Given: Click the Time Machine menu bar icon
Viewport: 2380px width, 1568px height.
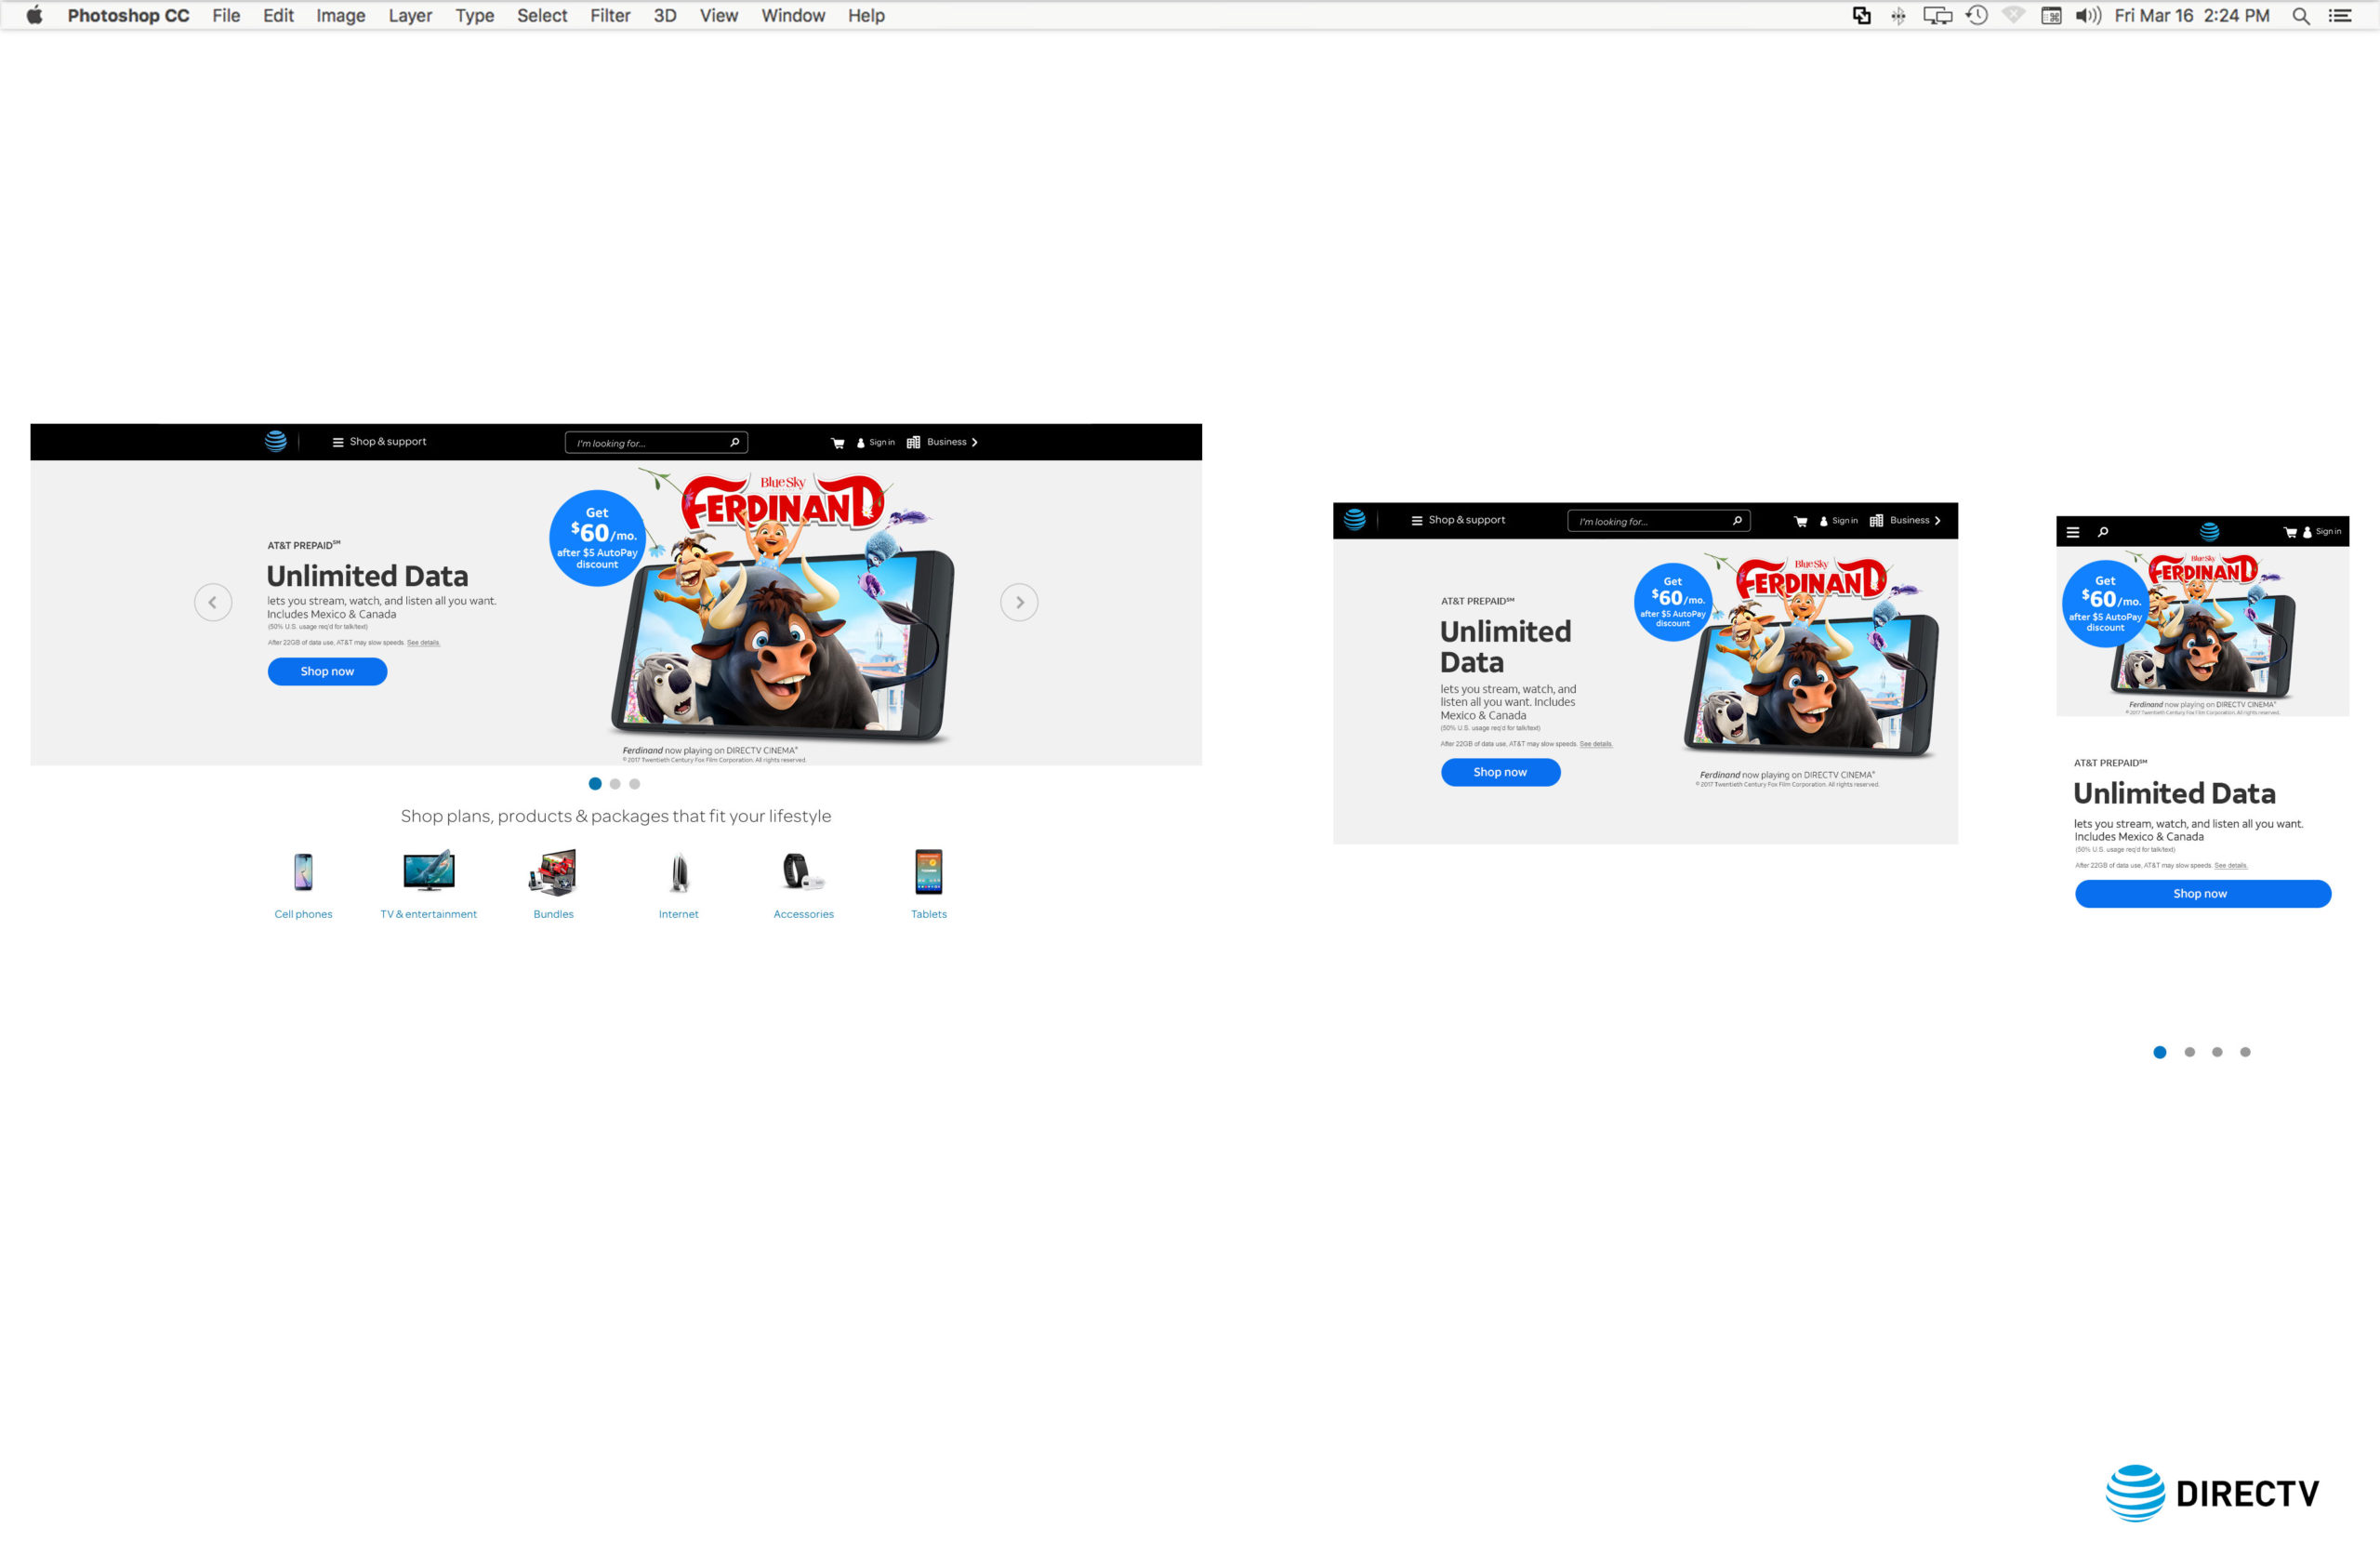Looking at the screenshot, I should tap(1976, 15).
